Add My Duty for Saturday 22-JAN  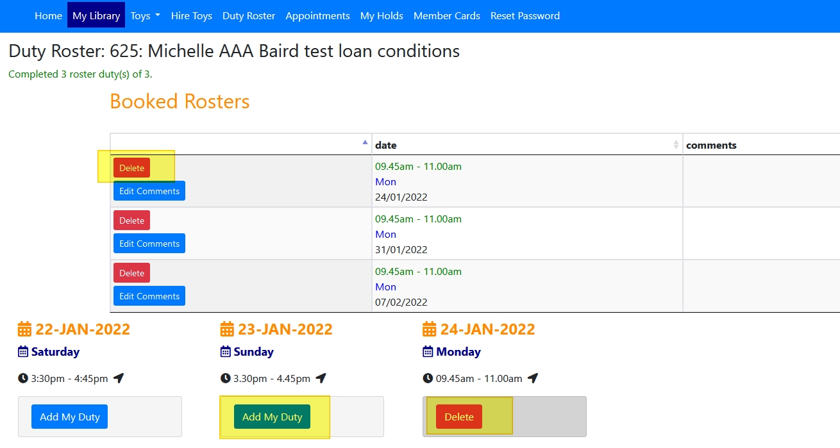(x=69, y=417)
